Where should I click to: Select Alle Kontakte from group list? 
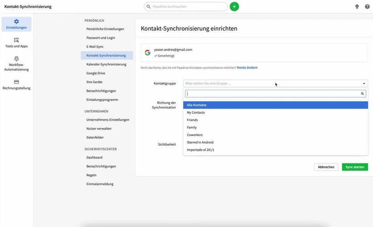[x=197, y=105]
